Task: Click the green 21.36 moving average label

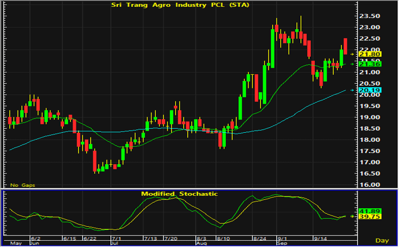Action: 370,64
